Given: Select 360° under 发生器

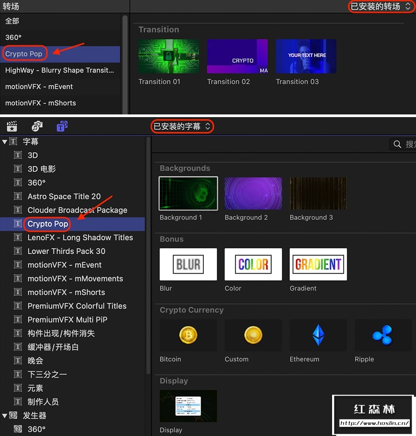Looking at the screenshot, I should coord(72,429).
